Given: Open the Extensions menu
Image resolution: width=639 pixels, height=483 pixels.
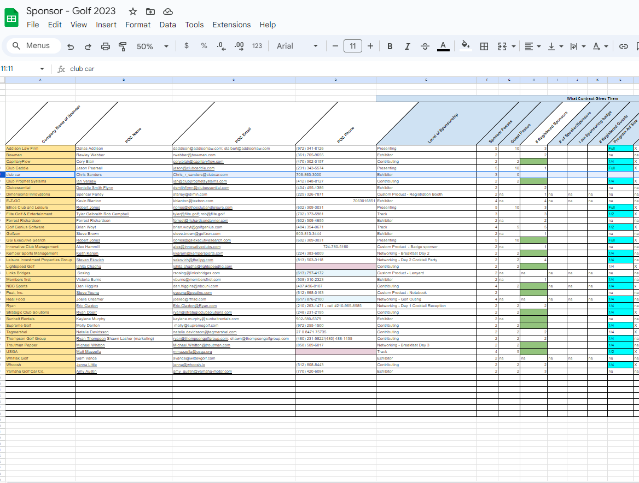Looking at the screenshot, I should (231, 25).
